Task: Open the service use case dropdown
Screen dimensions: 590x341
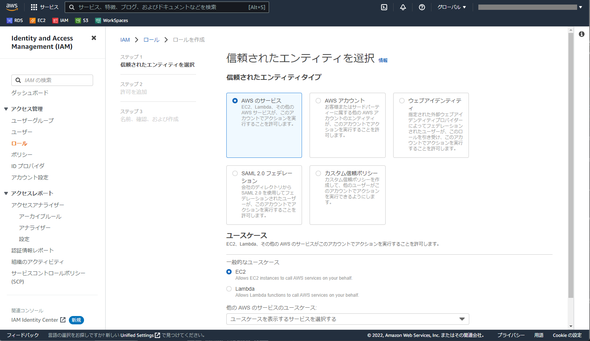Action: (x=348, y=319)
